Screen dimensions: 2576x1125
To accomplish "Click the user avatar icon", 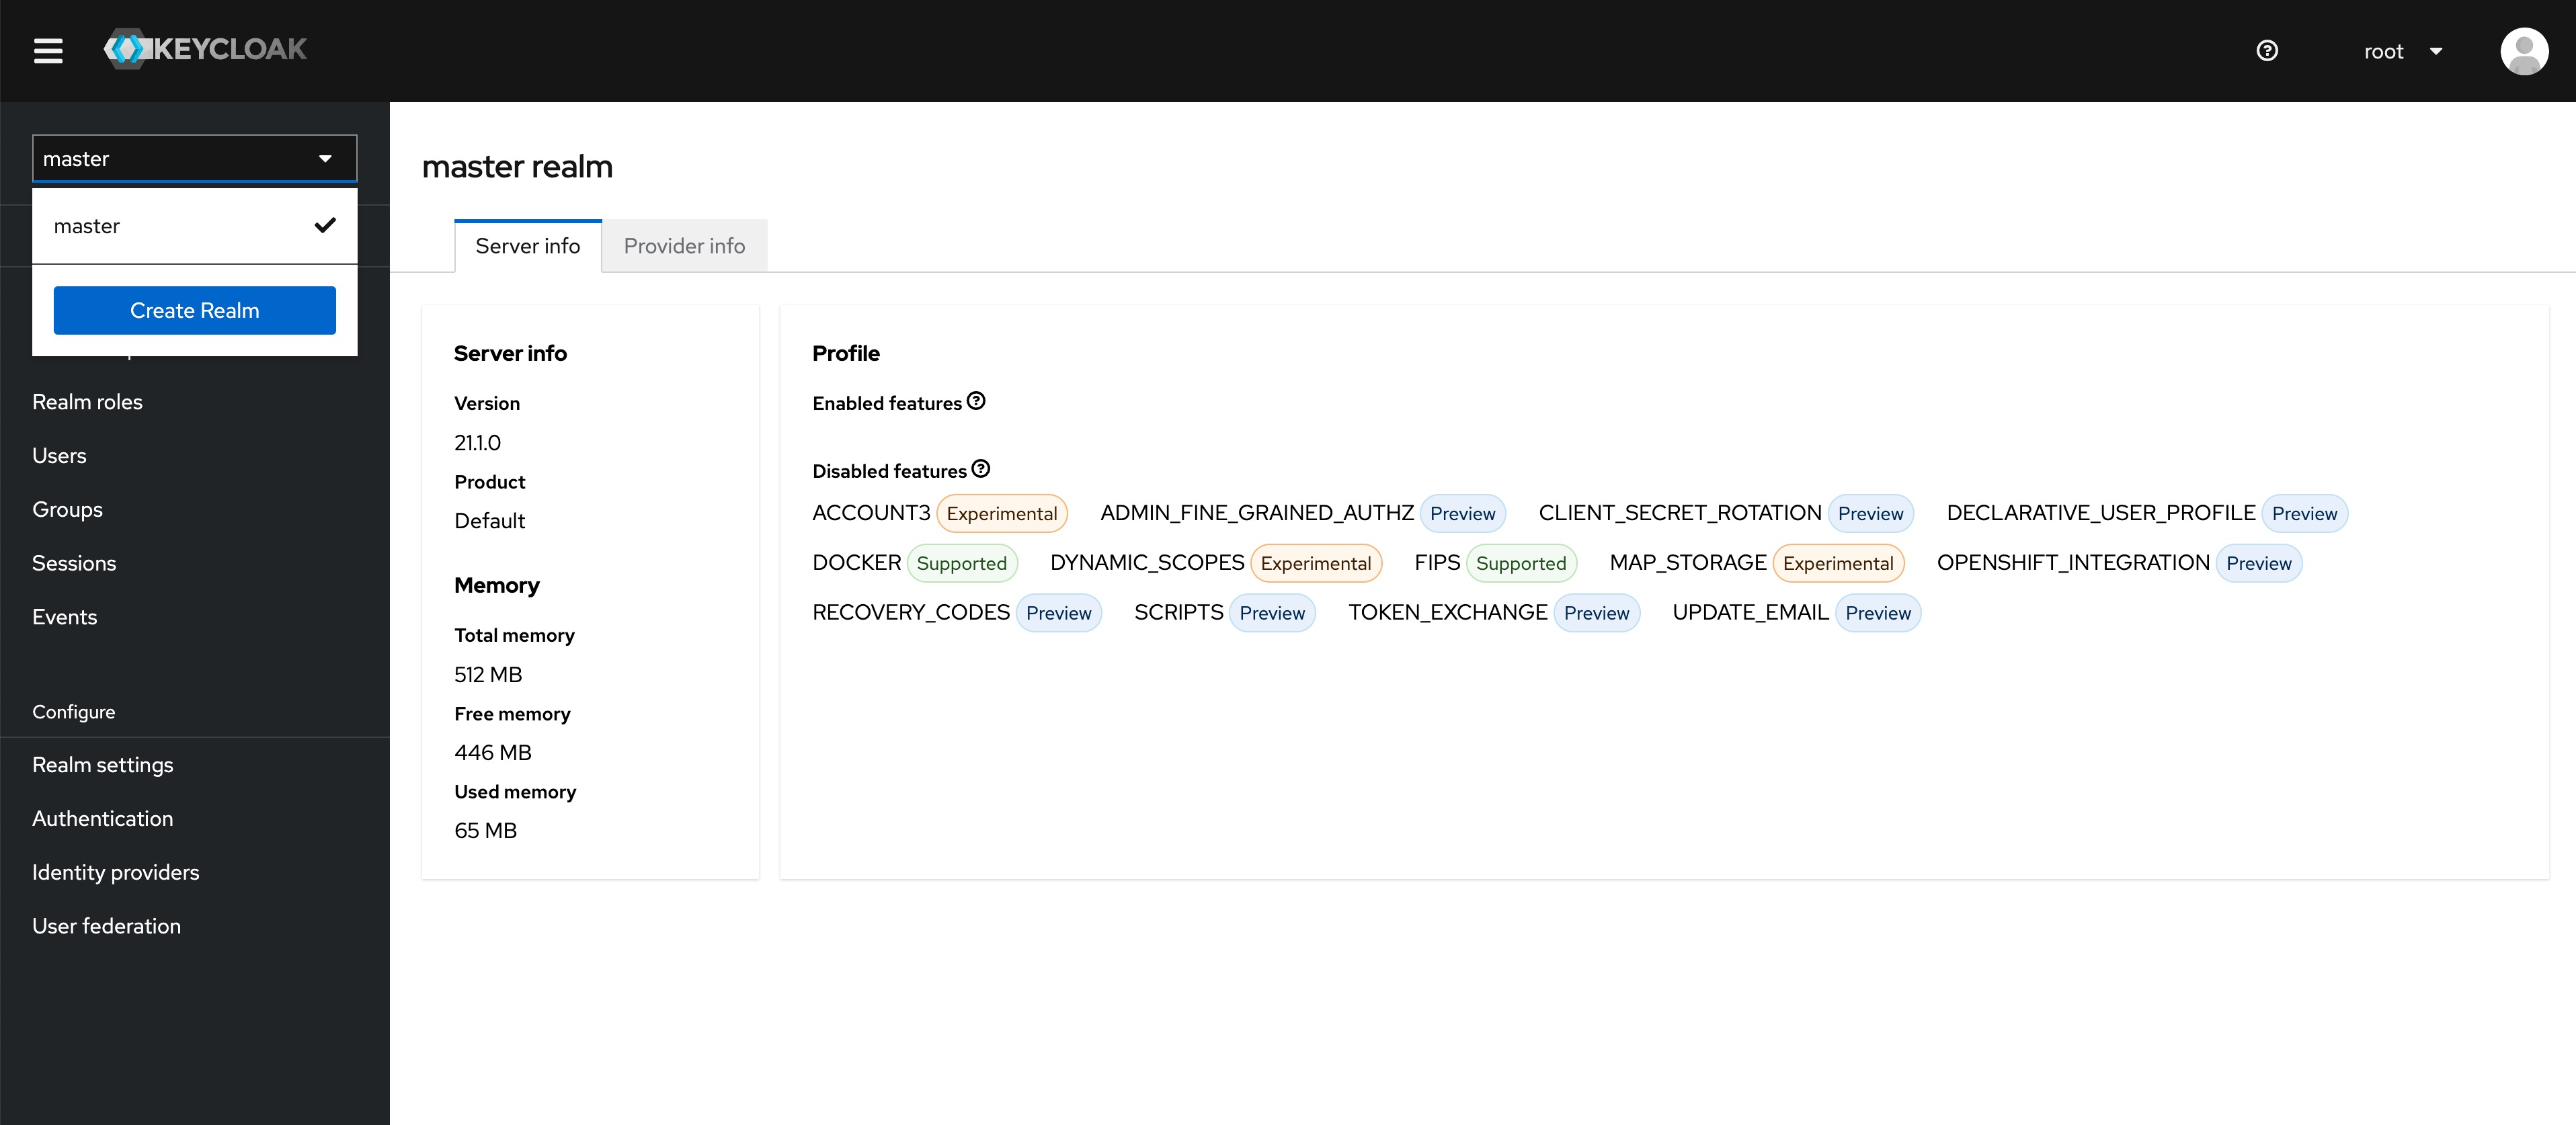I will [2523, 51].
